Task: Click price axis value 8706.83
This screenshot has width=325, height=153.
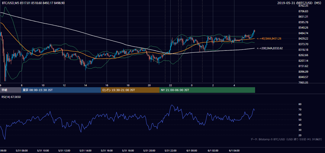Action: point(303,11)
